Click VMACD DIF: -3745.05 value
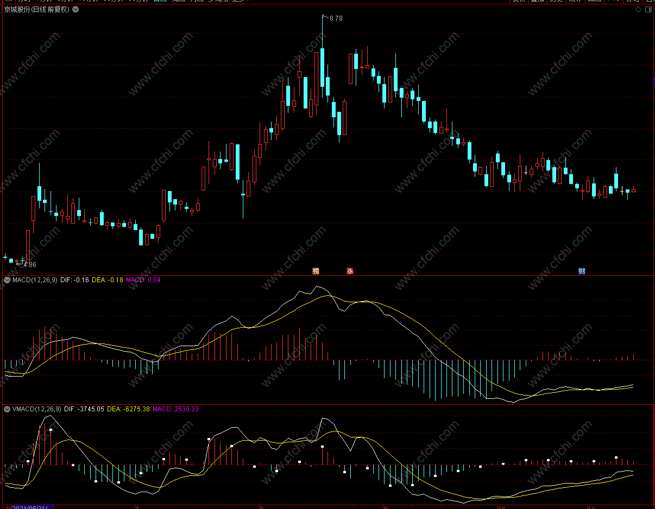Viewport: 655px width, 509px height. (84, 409)
